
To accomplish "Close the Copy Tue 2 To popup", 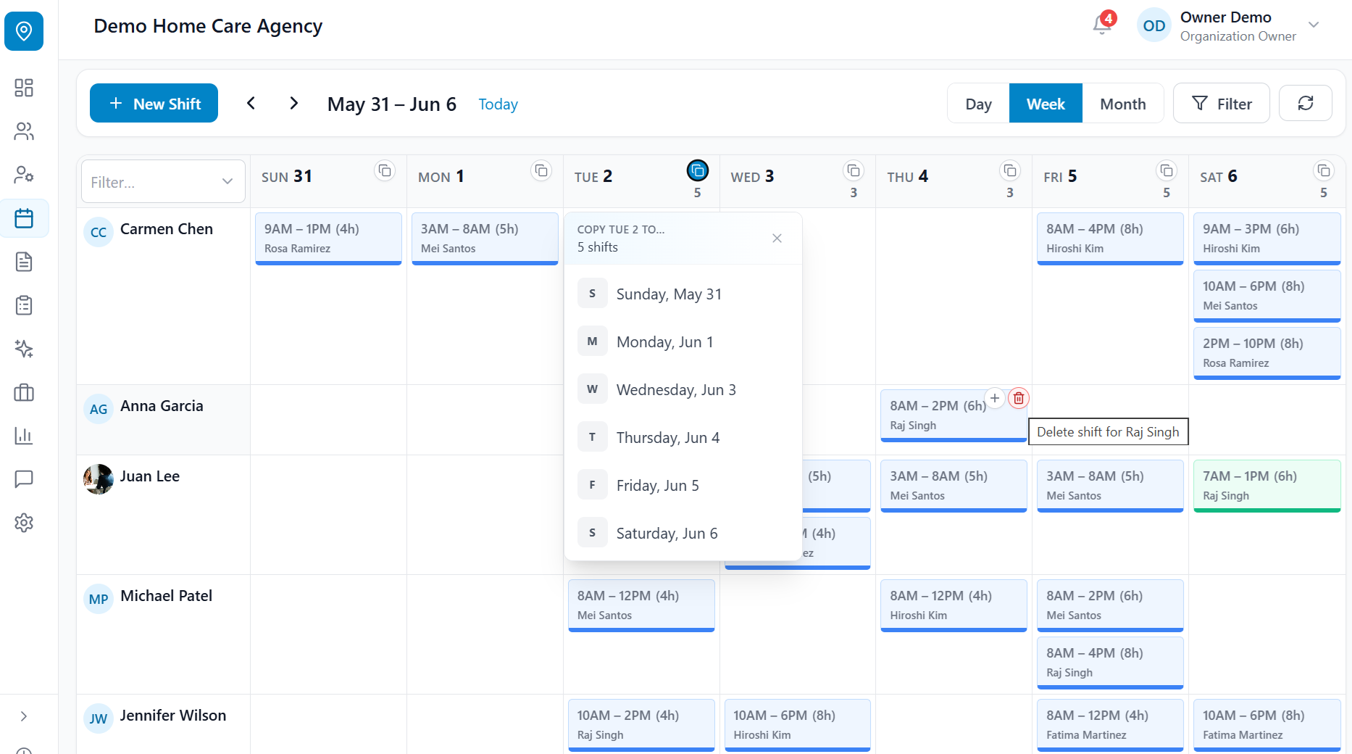I will click(x=777, y=238).
